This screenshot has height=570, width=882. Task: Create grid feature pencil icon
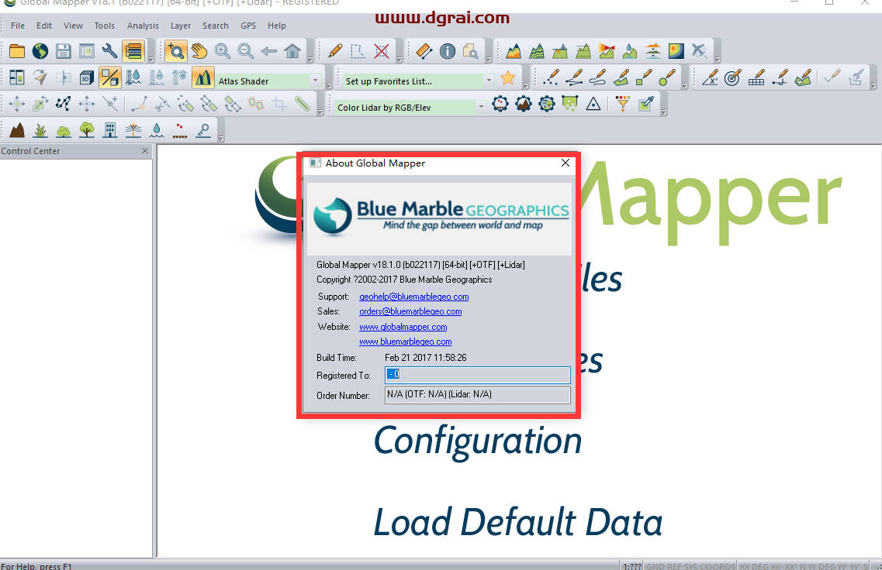pyautogui.click(x=756, y=77)
